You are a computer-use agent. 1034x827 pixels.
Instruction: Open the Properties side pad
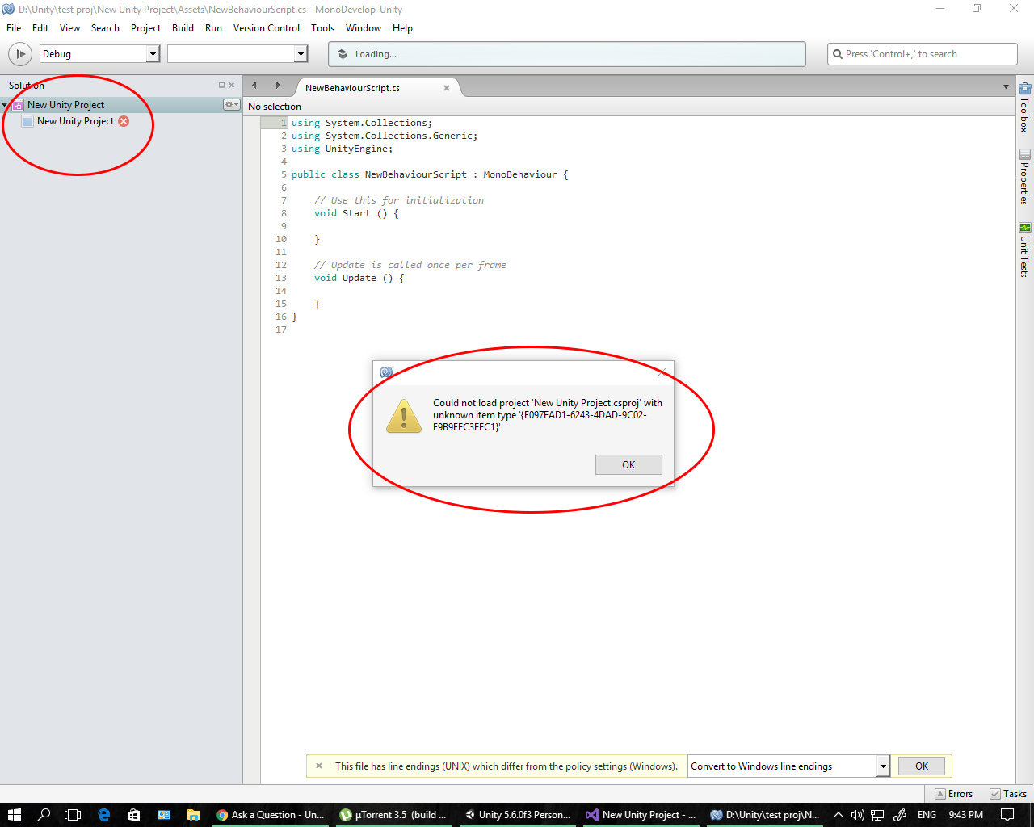click(x=1024, y=176)
